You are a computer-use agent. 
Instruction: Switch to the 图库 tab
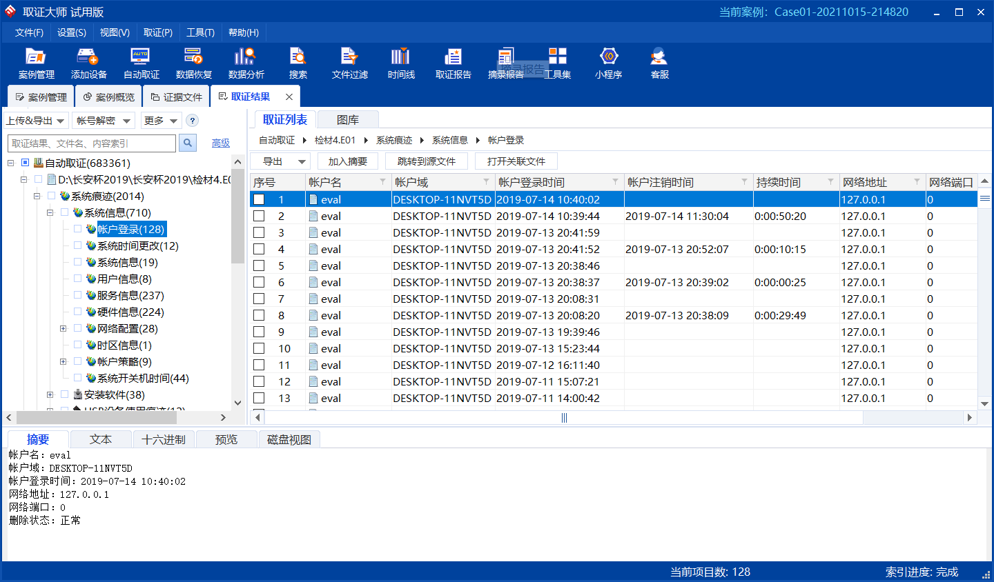(x=348, y=120)
